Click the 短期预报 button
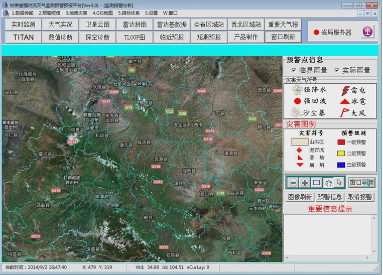The height and width of the screenshot is (275, 383). coord(209,37)
